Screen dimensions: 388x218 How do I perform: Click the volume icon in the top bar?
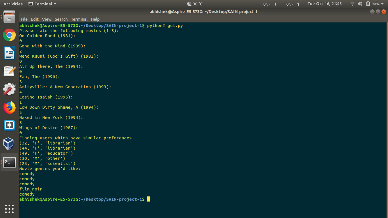point(360,4)
